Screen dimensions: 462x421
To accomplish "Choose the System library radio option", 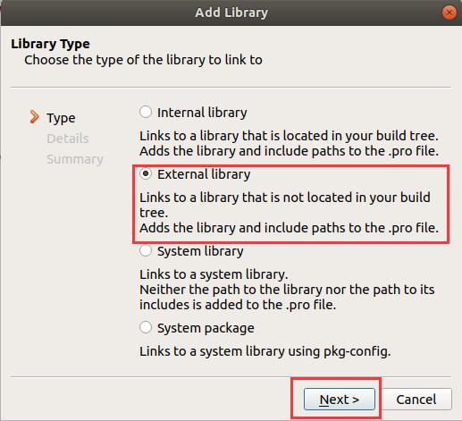I will pyautogui.click(x=146, y=251).
